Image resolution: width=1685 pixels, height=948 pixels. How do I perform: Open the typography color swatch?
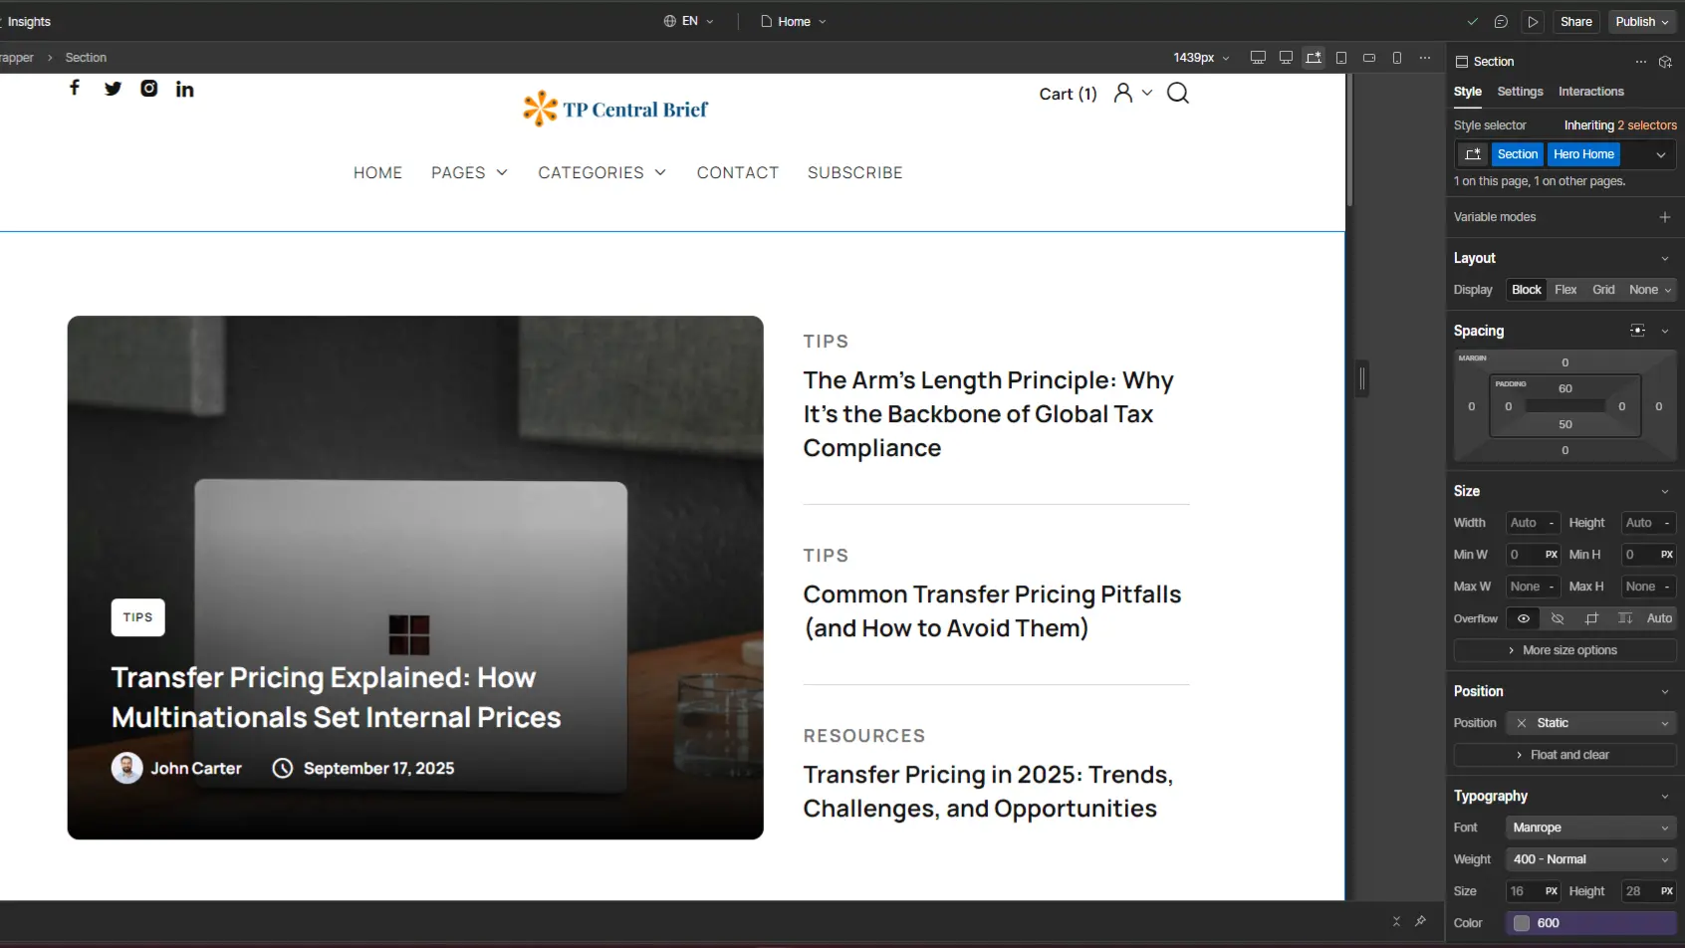coord(1521,922)
